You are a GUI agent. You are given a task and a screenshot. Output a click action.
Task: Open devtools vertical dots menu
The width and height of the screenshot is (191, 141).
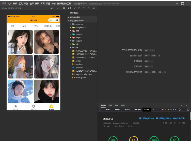coord(184,110)
